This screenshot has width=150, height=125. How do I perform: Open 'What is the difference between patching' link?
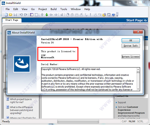tap(21, 110)
